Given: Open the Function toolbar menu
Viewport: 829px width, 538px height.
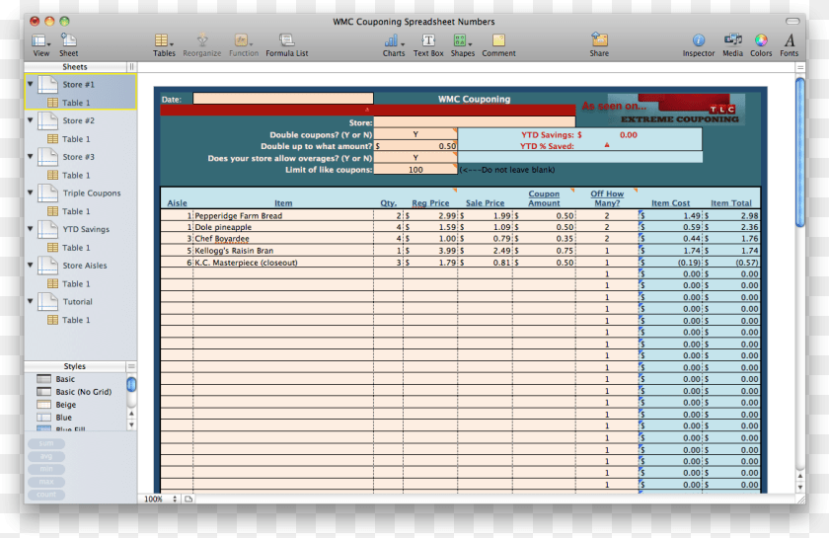Looking at the screenshot, I should [244, 44].
